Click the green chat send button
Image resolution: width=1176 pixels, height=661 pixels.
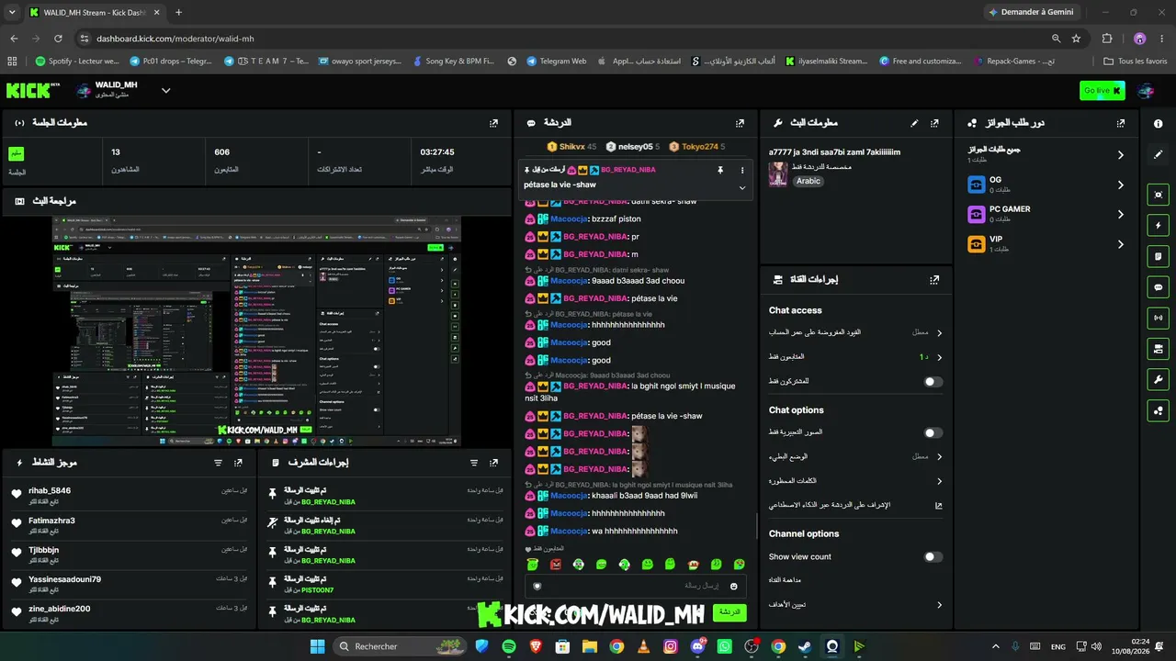pos(729,611)
